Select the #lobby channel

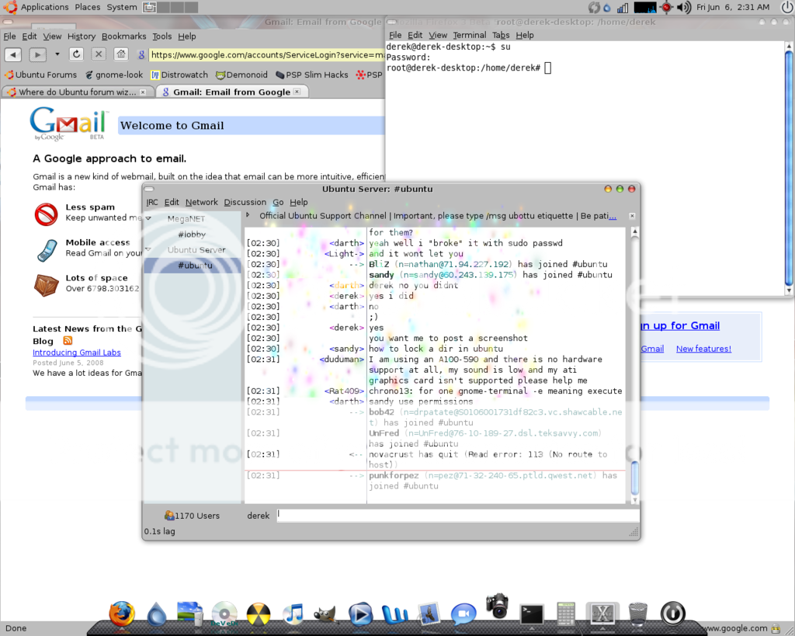click(191, 234)
